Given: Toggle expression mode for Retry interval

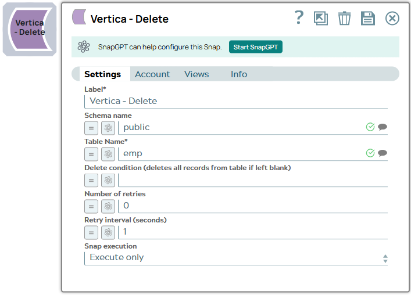Looking at the screenshot, I should point(91,232).
